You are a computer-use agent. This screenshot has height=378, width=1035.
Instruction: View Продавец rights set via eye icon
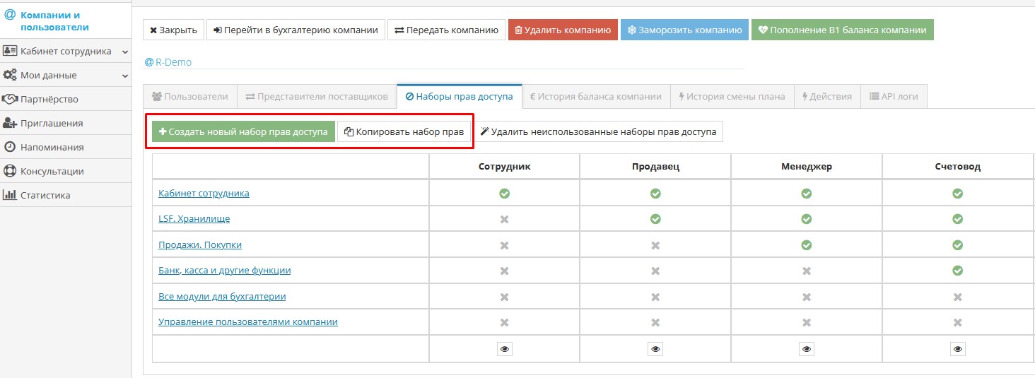tap(655, 348)
